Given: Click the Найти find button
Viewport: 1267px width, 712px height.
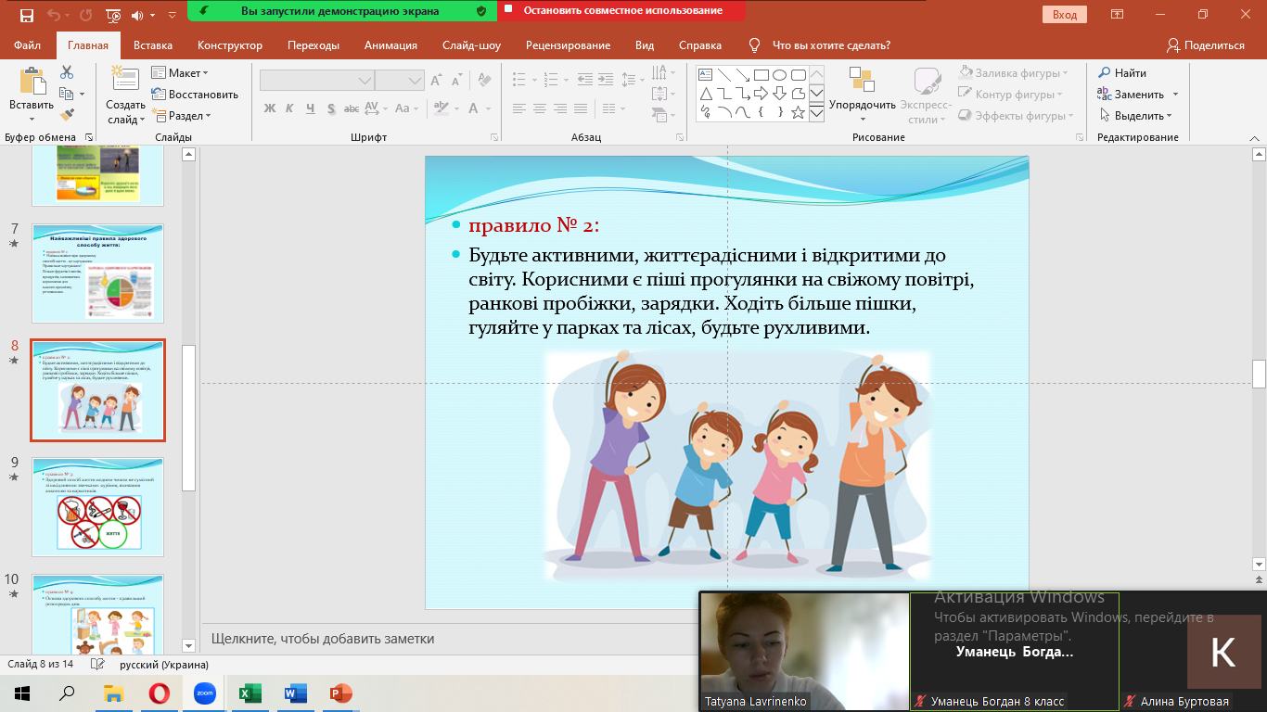Looking at the screenshot, I should (1122, 73).
